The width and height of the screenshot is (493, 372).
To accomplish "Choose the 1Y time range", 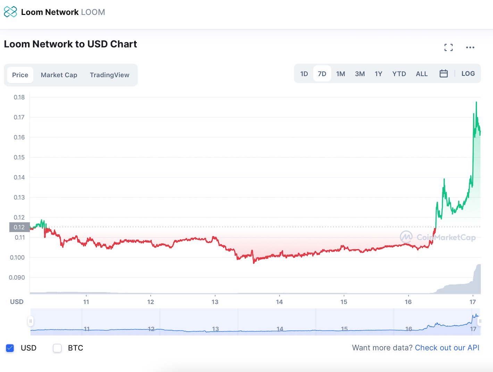I will pyautogui.click(x=378, y=74).
